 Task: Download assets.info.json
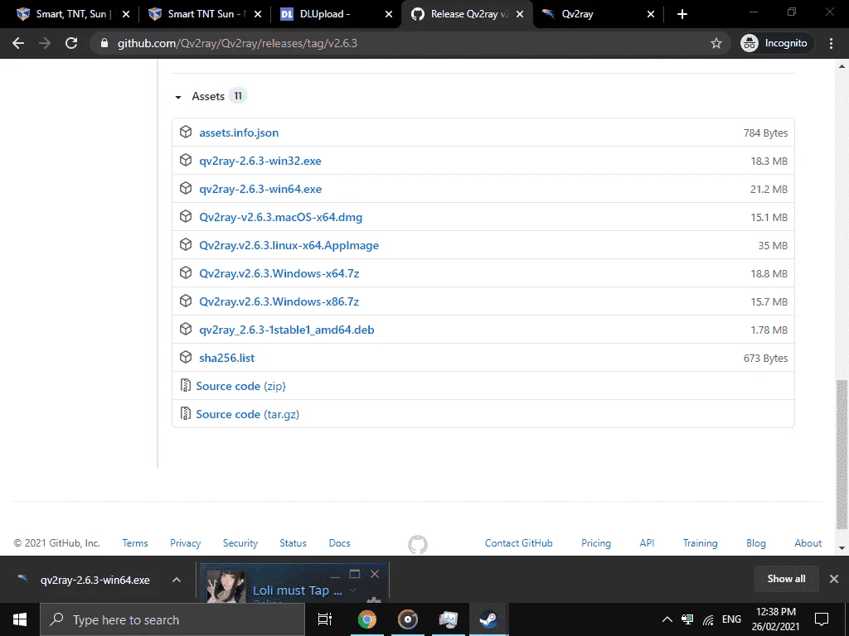(x=239, y=132)
